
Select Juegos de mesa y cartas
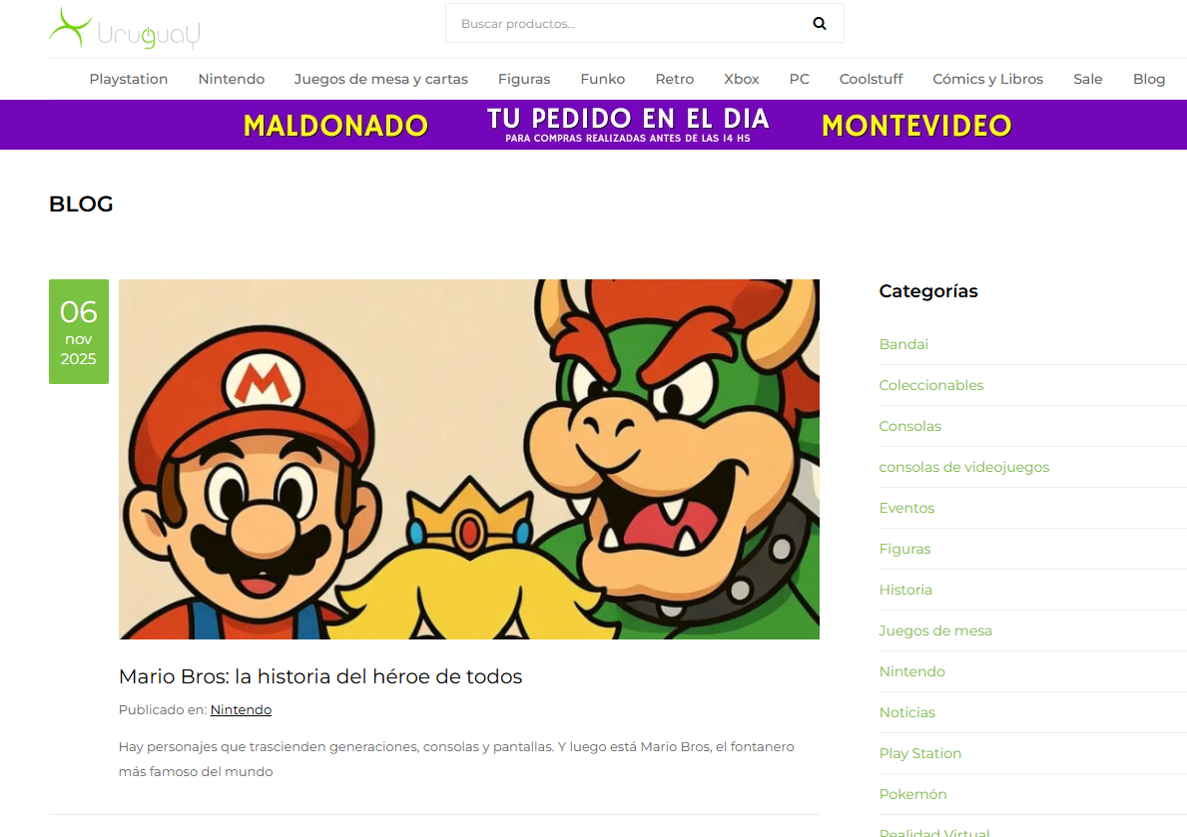(x=380, y=78)
